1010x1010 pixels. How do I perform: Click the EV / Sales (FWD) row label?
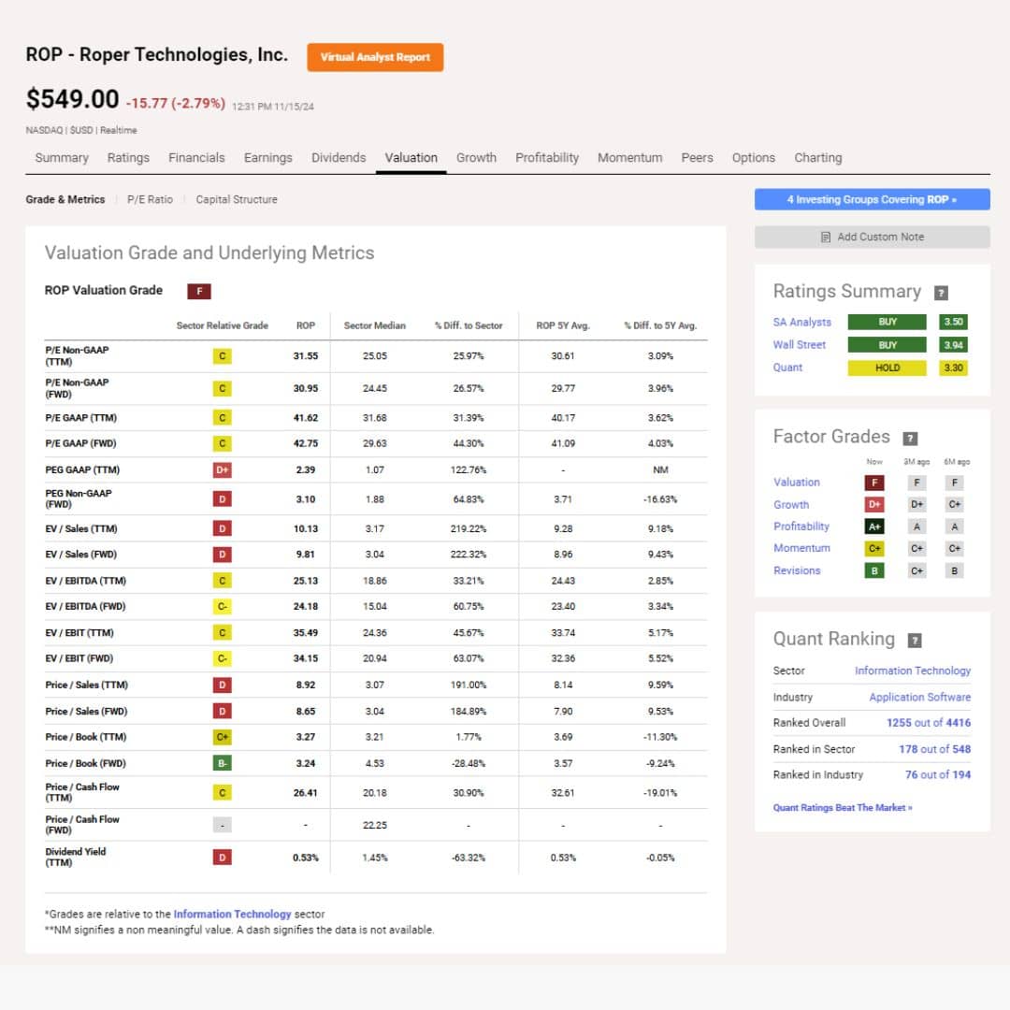click(81, 555)
